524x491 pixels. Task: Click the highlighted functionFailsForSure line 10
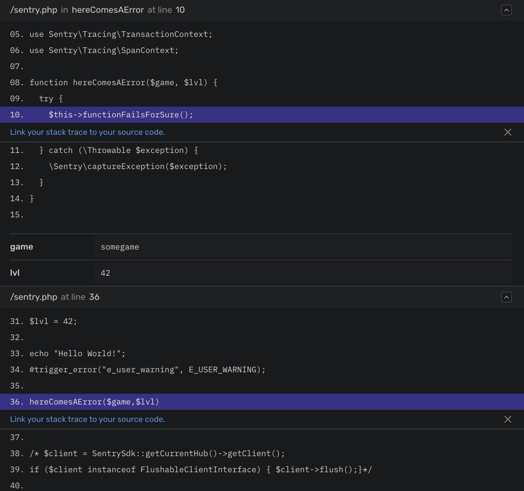point(121,115)
